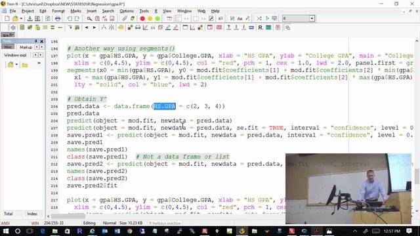
Task: Click the Print icon
Action: (x=58, y=18)
